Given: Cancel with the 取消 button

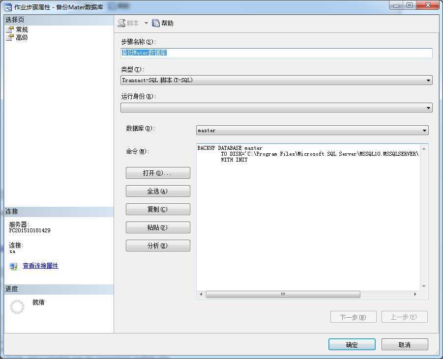Looking at the screenshot, I should click(x=405, y=345).
